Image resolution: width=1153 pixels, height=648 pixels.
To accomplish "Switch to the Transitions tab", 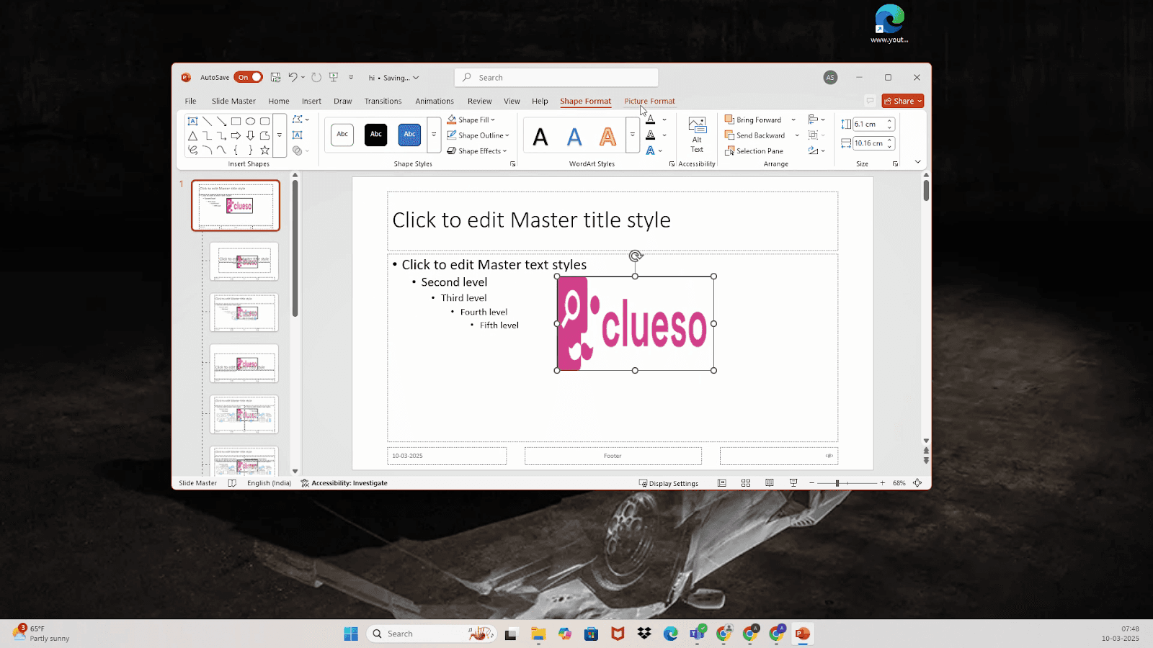I will (383, 101).
